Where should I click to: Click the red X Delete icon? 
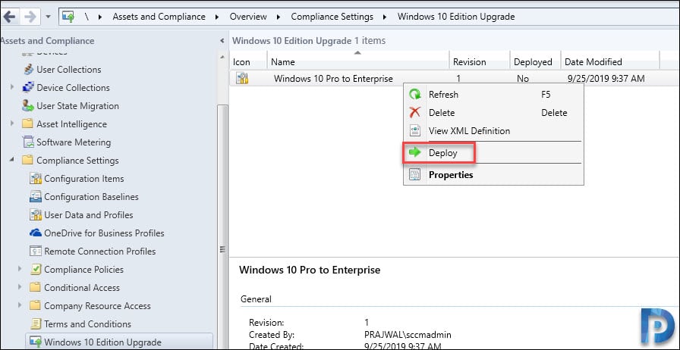(x=415, y=113)
